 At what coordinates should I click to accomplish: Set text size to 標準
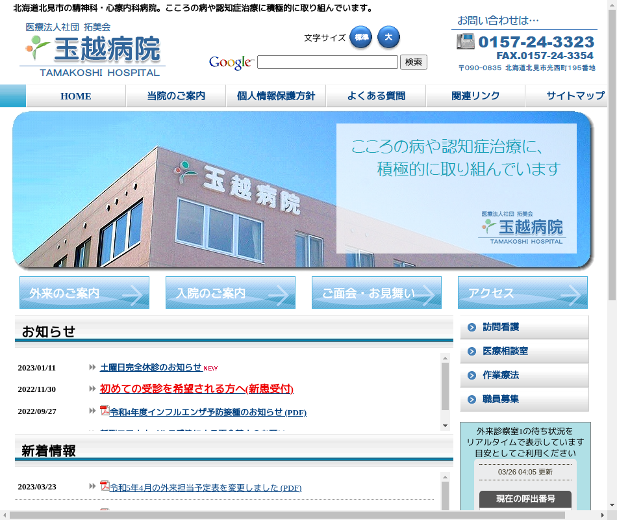[360, 38]
